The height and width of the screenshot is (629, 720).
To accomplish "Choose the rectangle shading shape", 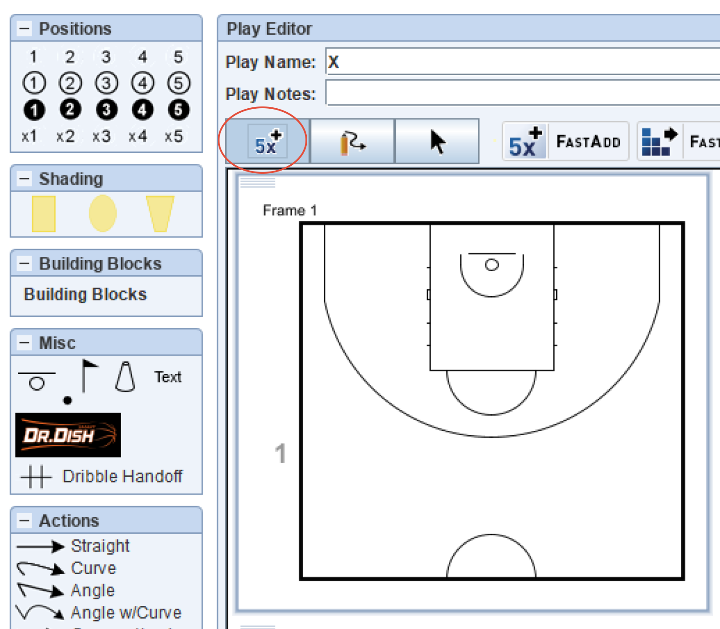I will pyautogui.click(x=44, y=214).
